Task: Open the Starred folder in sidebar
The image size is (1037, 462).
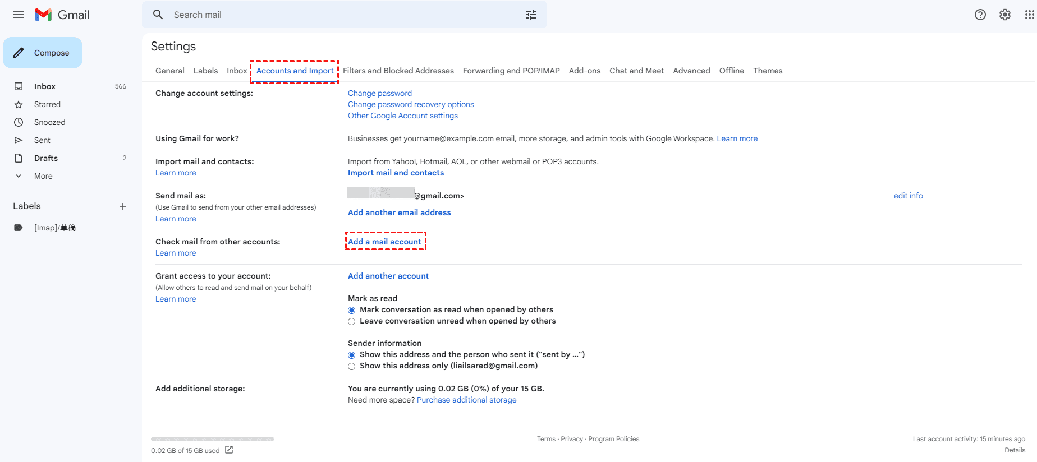Action: (x=47, y=104)
